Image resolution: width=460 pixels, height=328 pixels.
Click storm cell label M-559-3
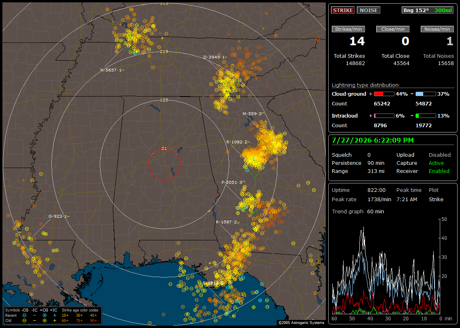tap(253, 114)
